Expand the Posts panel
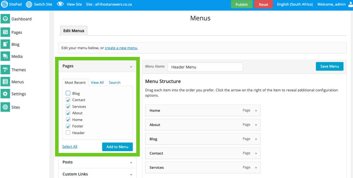The height and width of the screenshot is (178, 353). (x=131, y=162)
